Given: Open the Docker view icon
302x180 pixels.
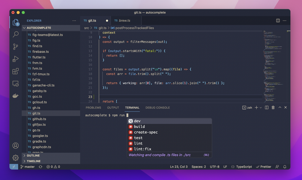Looking at the screenshot, I should click(x=16, y=96).
